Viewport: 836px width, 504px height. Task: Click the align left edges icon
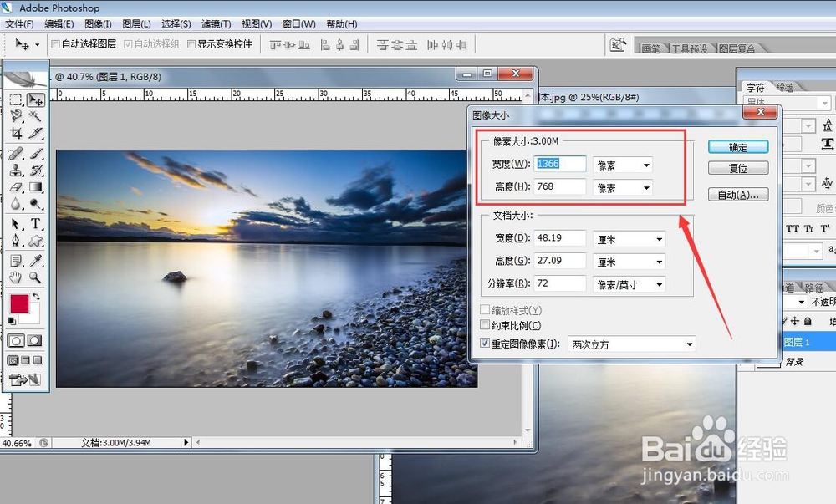(x=325, y=45)
